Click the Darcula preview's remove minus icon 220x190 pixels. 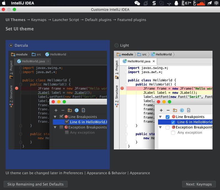pyautogui.click(x=63, y=110)
